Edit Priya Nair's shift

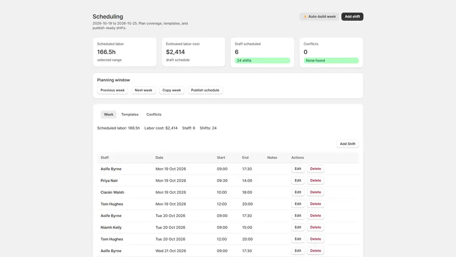298,180
